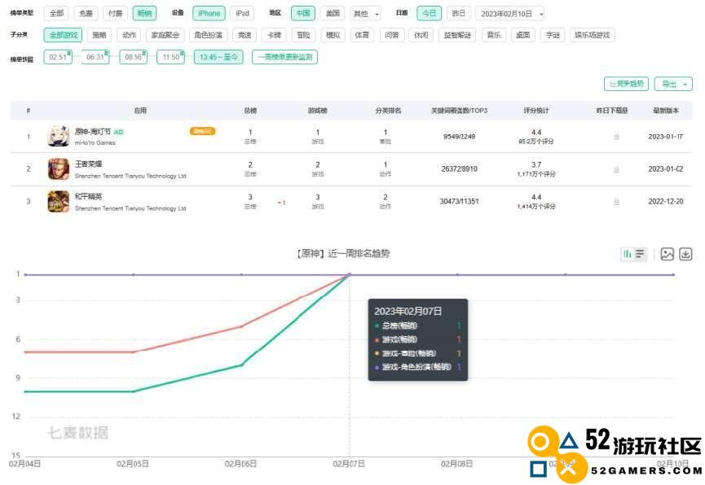The height and width of the screenshot is (485, 705).
Task: Choose iPhone as the device
Action: (x=209, y=14)
